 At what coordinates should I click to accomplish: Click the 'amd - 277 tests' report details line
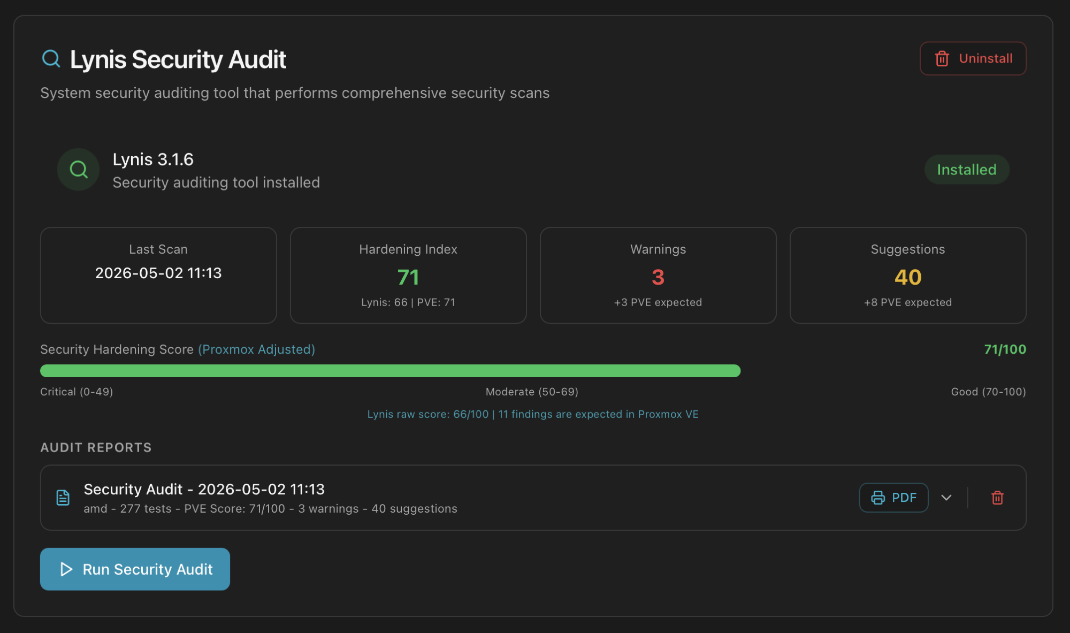click(270, 508)
